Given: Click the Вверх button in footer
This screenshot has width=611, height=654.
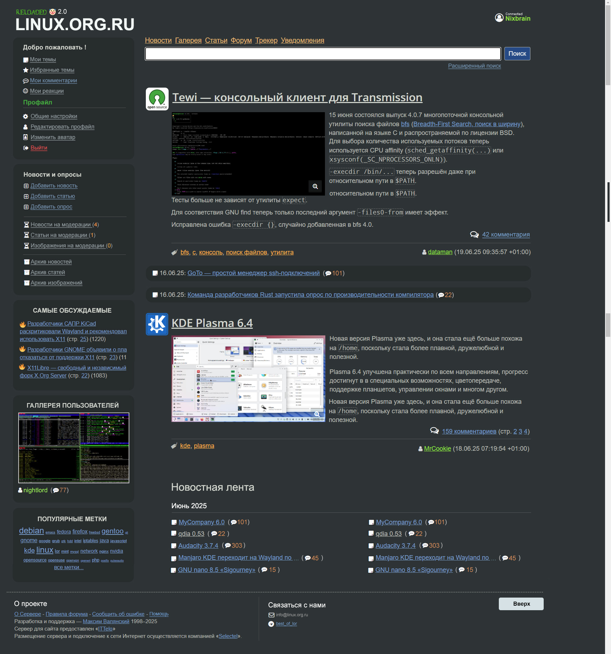Looking at the screenshot, I should click(521, 604).
